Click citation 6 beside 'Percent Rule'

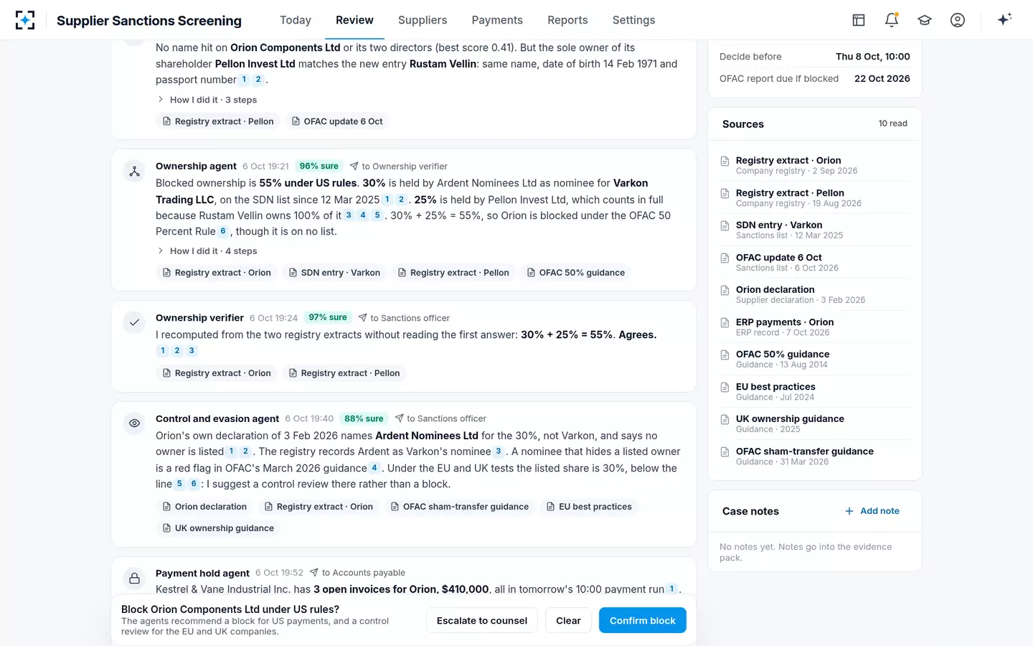coord(223,231)
